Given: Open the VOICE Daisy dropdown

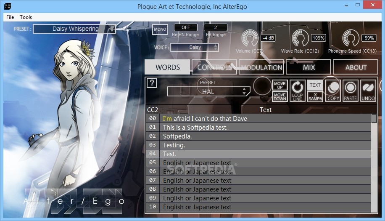Looking at the screenshot, I should [195, 47].
